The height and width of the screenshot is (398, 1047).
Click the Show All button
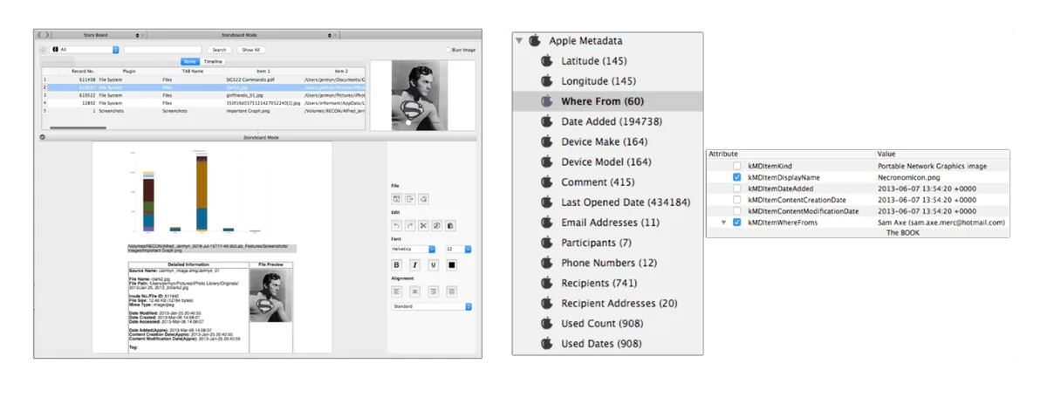pos(250,50)
